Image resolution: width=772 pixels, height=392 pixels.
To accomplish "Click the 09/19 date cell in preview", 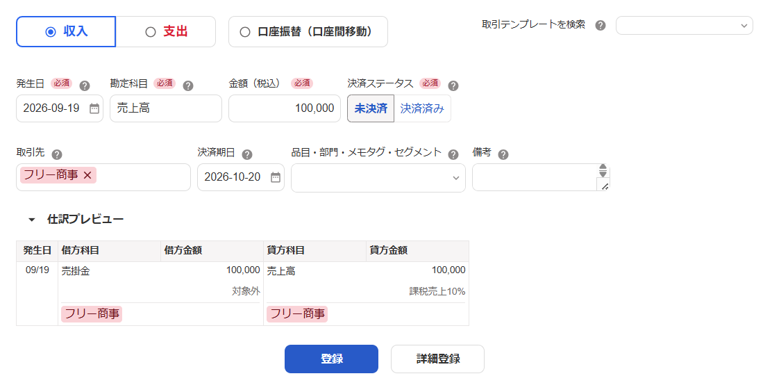I will pos(37,270).
